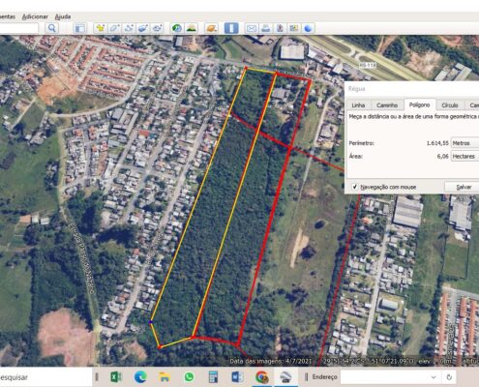Screen dimensions: 479x387
Task: Click Data das imagens 4/7/2021 text
Action: click(271, 361)
